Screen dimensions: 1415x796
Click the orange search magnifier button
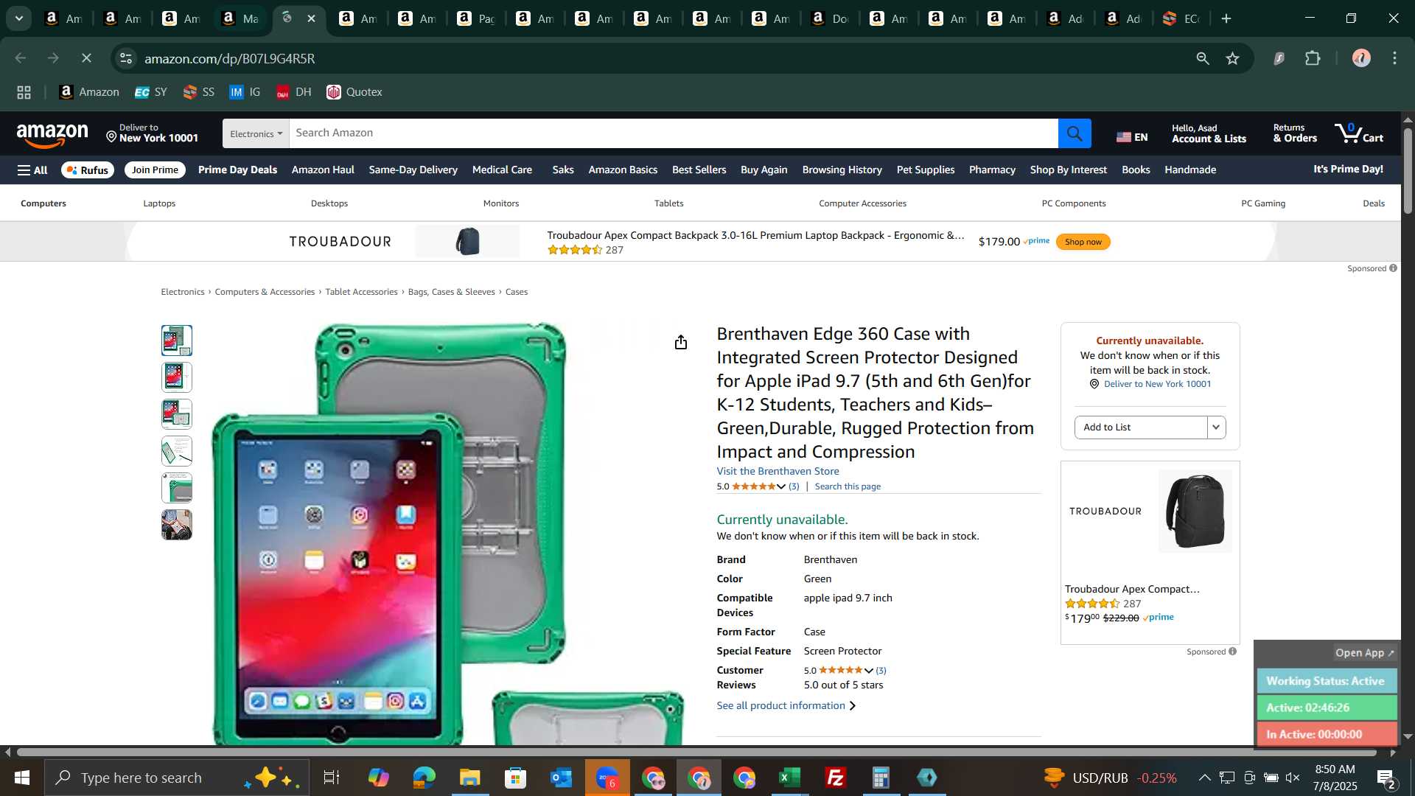(1075, 133)
